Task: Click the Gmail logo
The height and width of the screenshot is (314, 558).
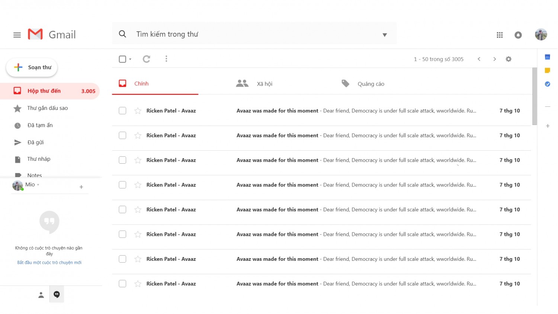Action: point(52,35)
